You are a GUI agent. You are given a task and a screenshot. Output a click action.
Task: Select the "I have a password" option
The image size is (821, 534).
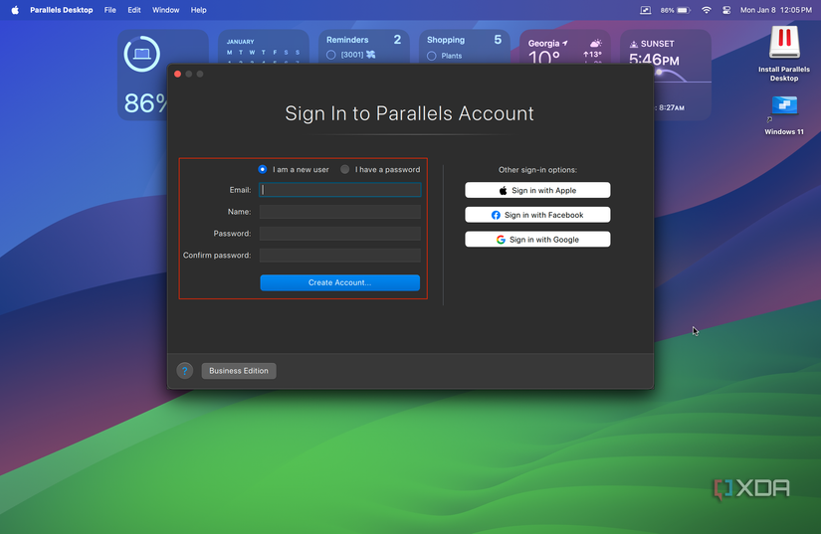344,169
